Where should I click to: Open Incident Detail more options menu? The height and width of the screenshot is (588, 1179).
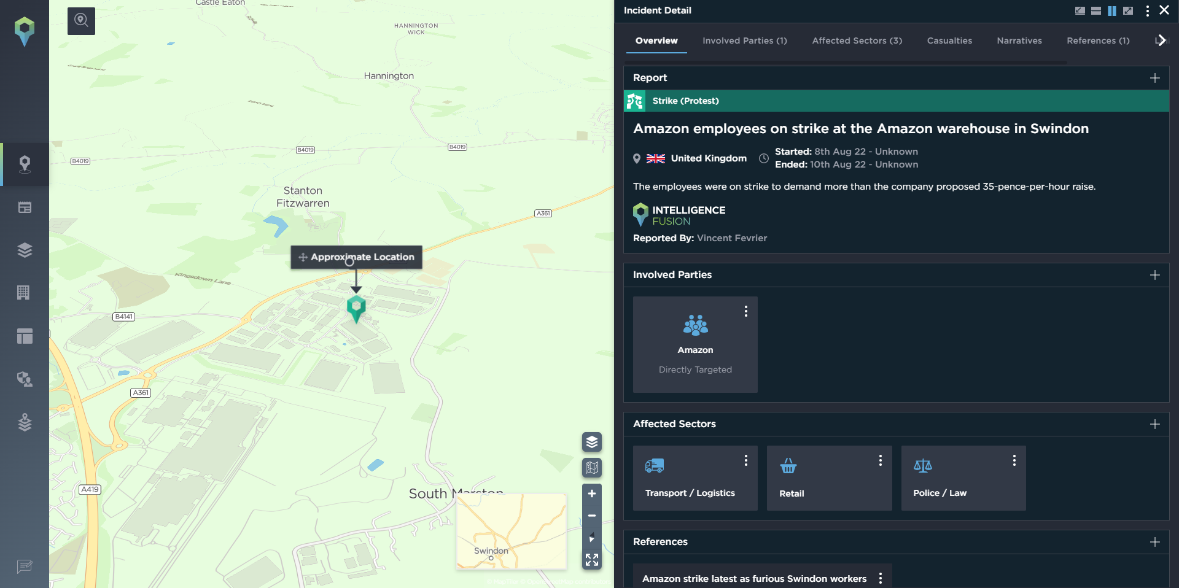coord(1148,10)
